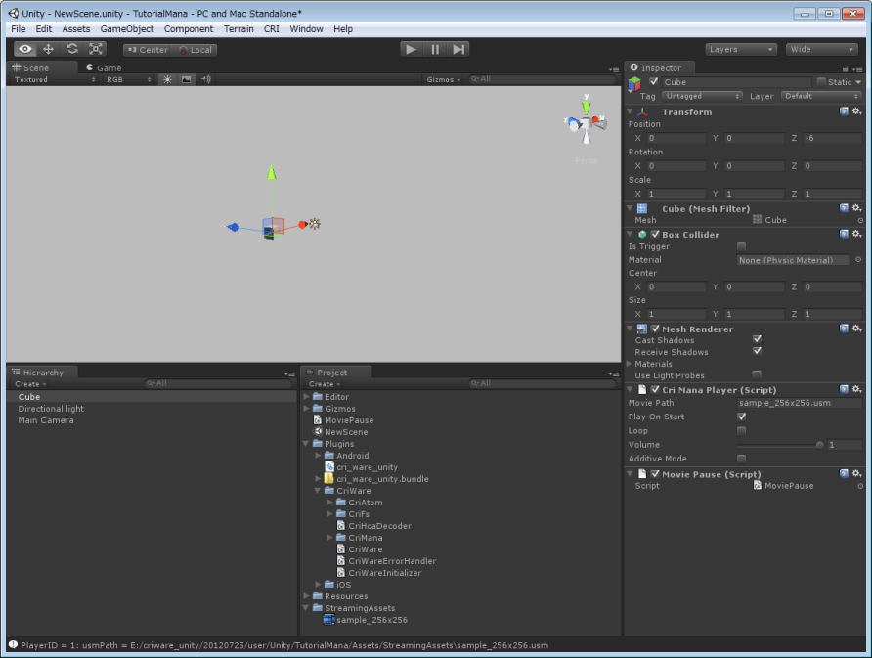The height and width of the screenshot is (658, 872).
Task: Click the red X-axis gizmo handle
Action: point(302,224)
